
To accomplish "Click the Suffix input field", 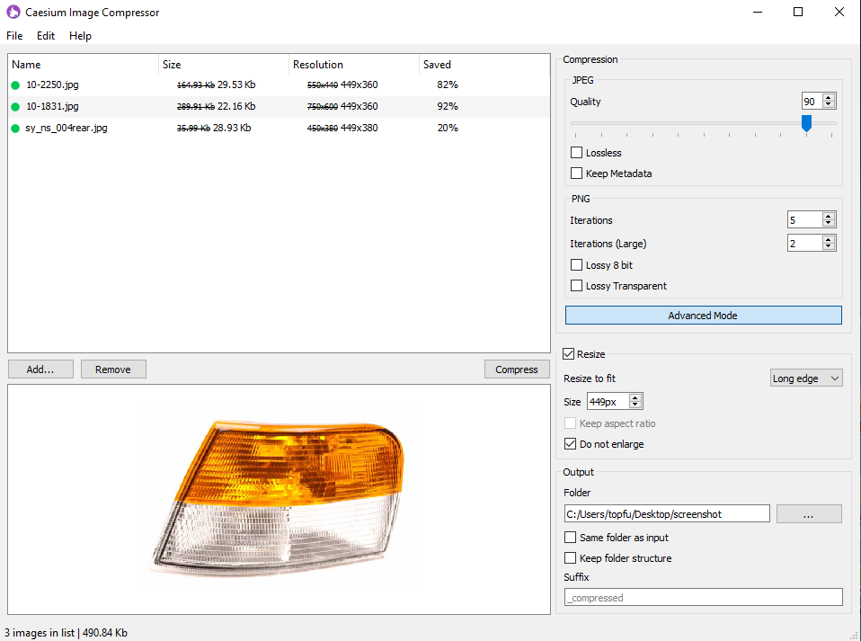I will click(703, 596).
